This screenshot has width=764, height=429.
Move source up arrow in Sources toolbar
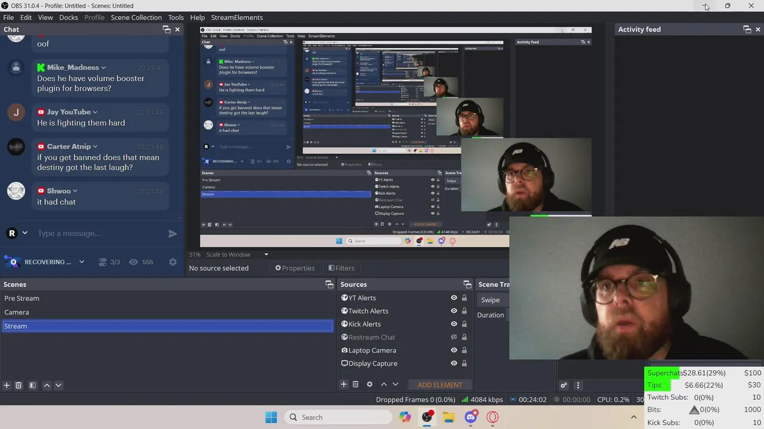[384, 384]
